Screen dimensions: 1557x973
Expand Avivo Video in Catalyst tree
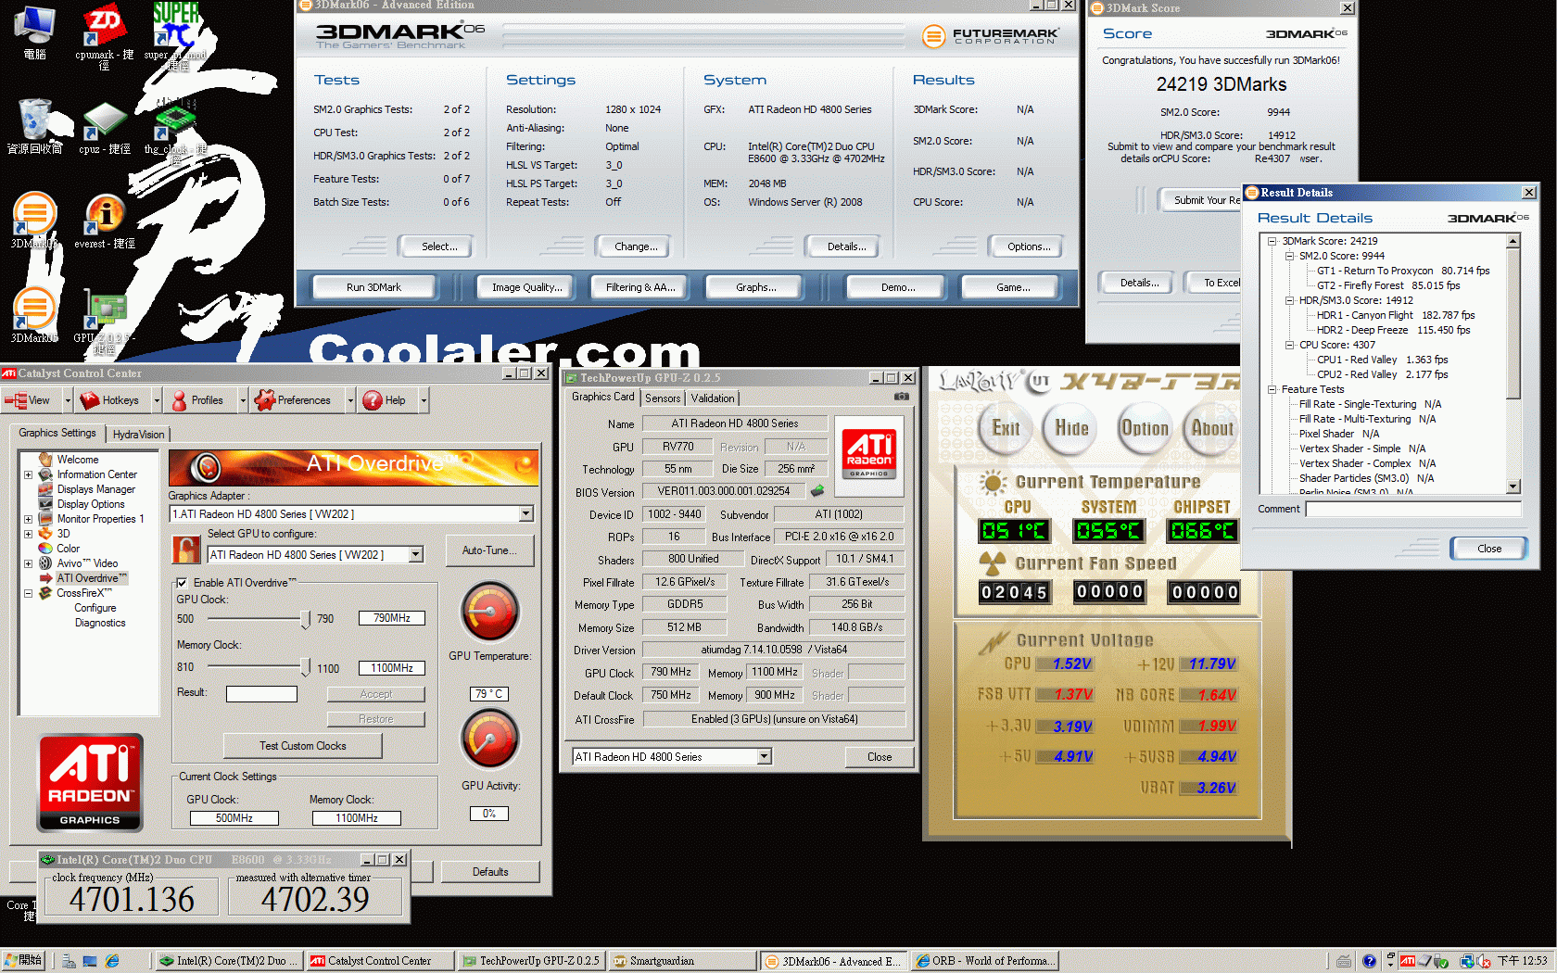(x=28, y=563)
